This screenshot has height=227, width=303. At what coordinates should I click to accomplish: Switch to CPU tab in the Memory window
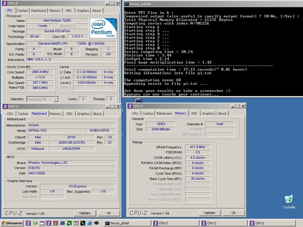pyautogui.click(x=135, y=113)
